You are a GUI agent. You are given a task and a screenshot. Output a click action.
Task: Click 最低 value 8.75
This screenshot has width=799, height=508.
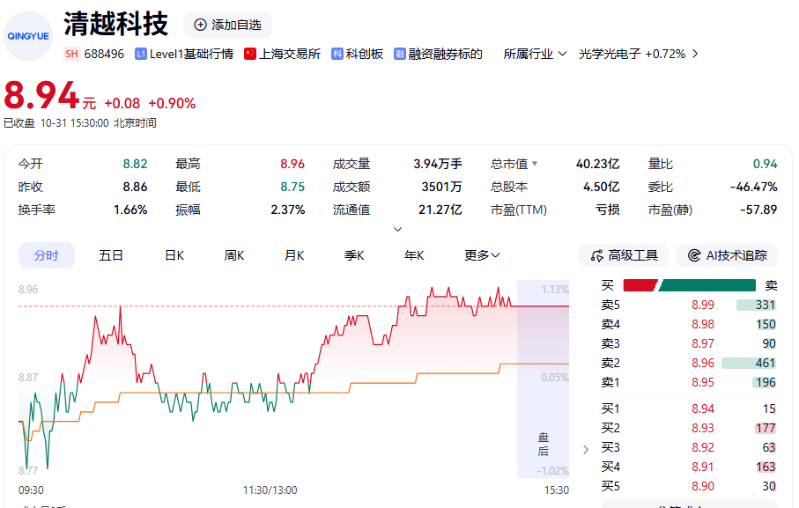click(x=292, y=187)
